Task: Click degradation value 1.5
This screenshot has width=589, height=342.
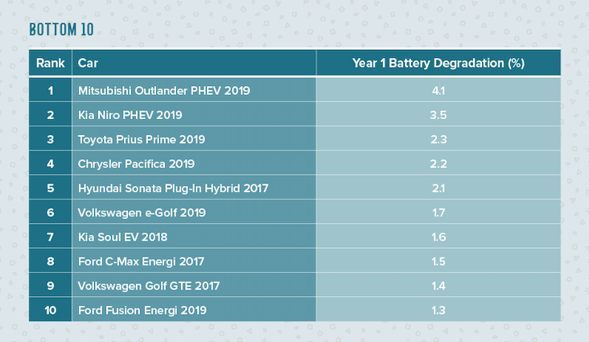Action: click(439, 262)
